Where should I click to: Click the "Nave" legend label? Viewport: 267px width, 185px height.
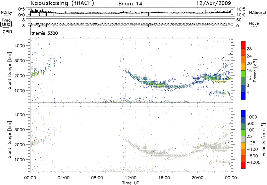pyautogui.click(x=254, y=23)
